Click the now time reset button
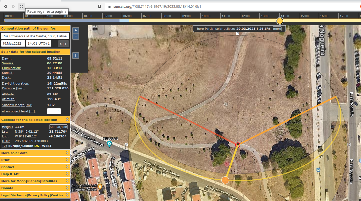Screen dimensions: 361x201 pos(63,44)
